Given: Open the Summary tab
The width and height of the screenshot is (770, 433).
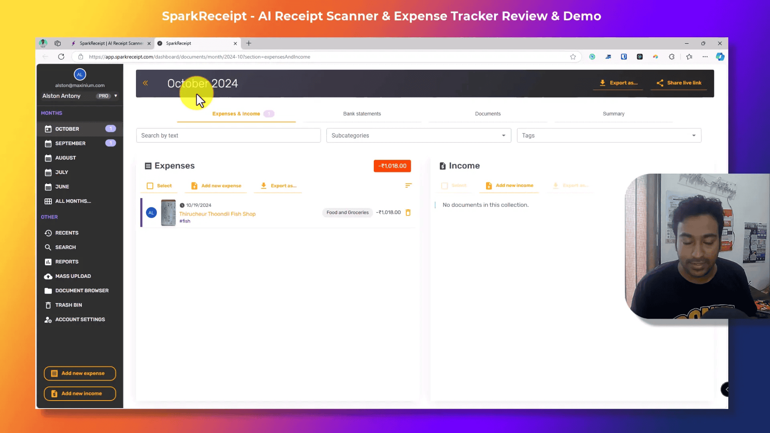Looking at the screenshot, I should [x=613, y=114].
